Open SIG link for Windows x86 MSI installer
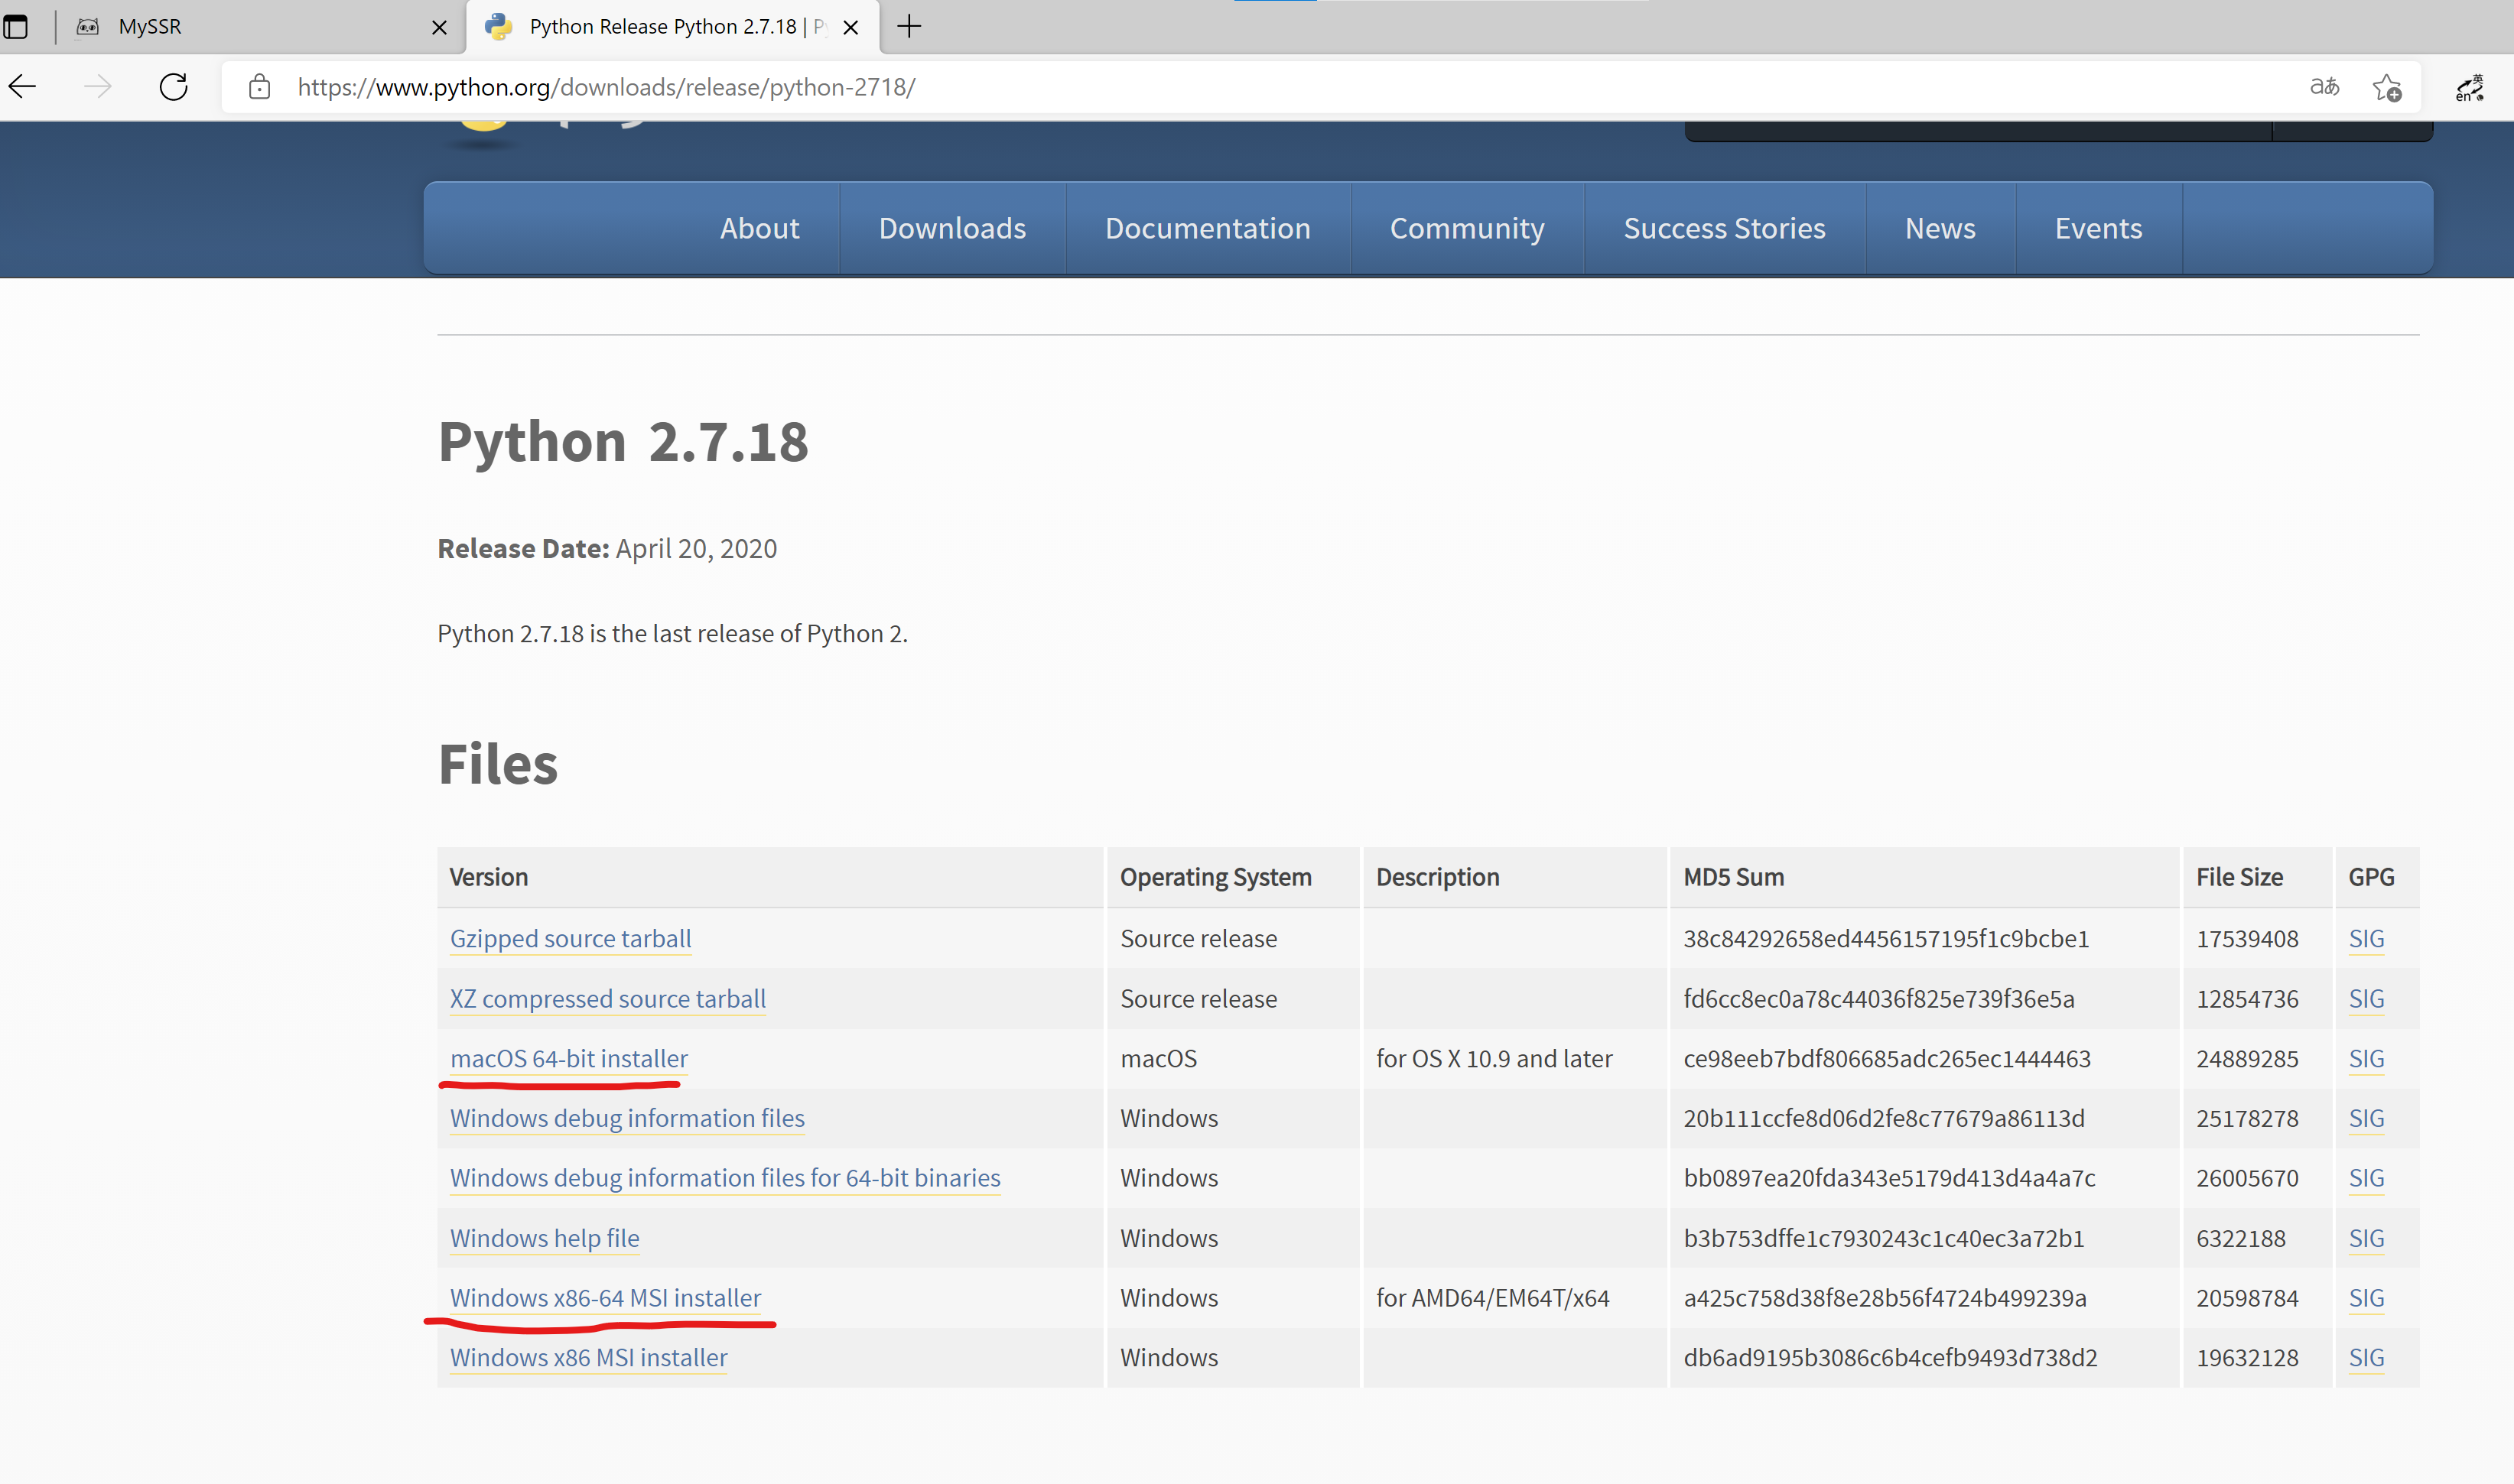 [2366, 1358]
